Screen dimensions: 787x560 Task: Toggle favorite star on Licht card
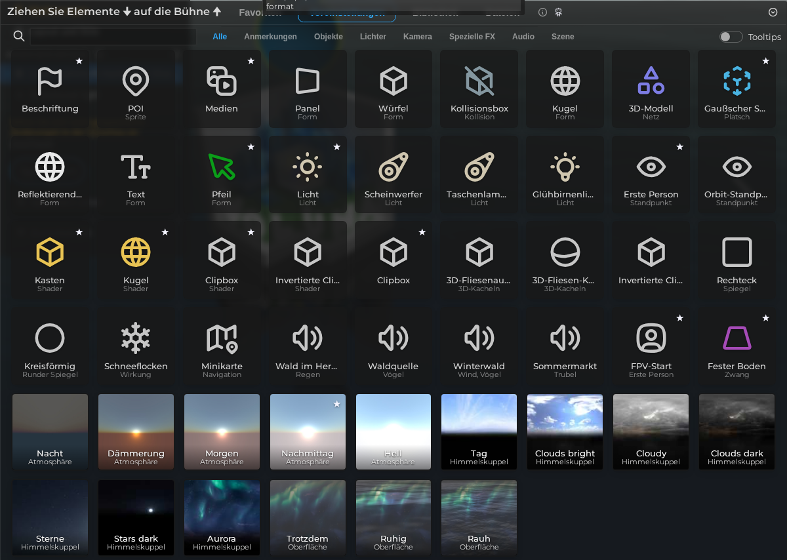[x=336, y=147]
